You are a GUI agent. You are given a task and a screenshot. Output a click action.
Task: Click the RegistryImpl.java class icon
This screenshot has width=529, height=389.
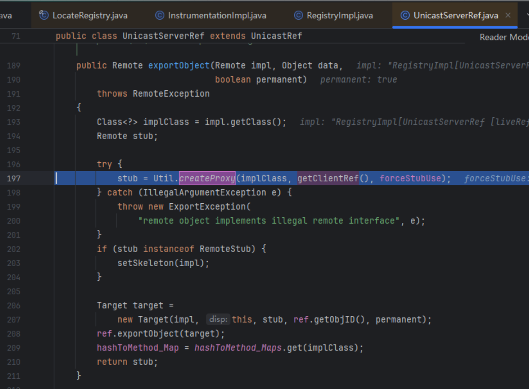click(x=299, y=15)
